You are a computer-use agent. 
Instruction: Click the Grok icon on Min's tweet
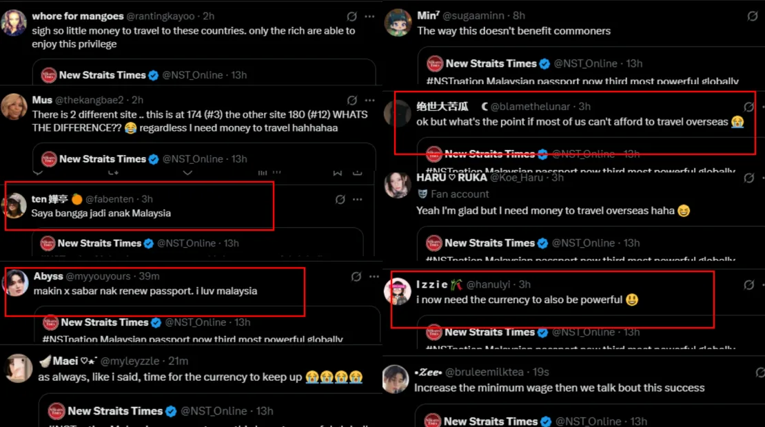(x=753, y=16)
